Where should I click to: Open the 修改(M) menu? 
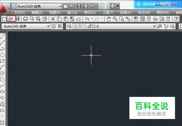(163, 13)
